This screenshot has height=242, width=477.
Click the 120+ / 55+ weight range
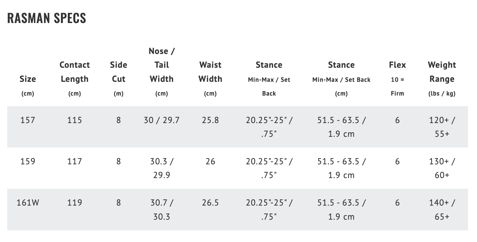tap(442, 127)
